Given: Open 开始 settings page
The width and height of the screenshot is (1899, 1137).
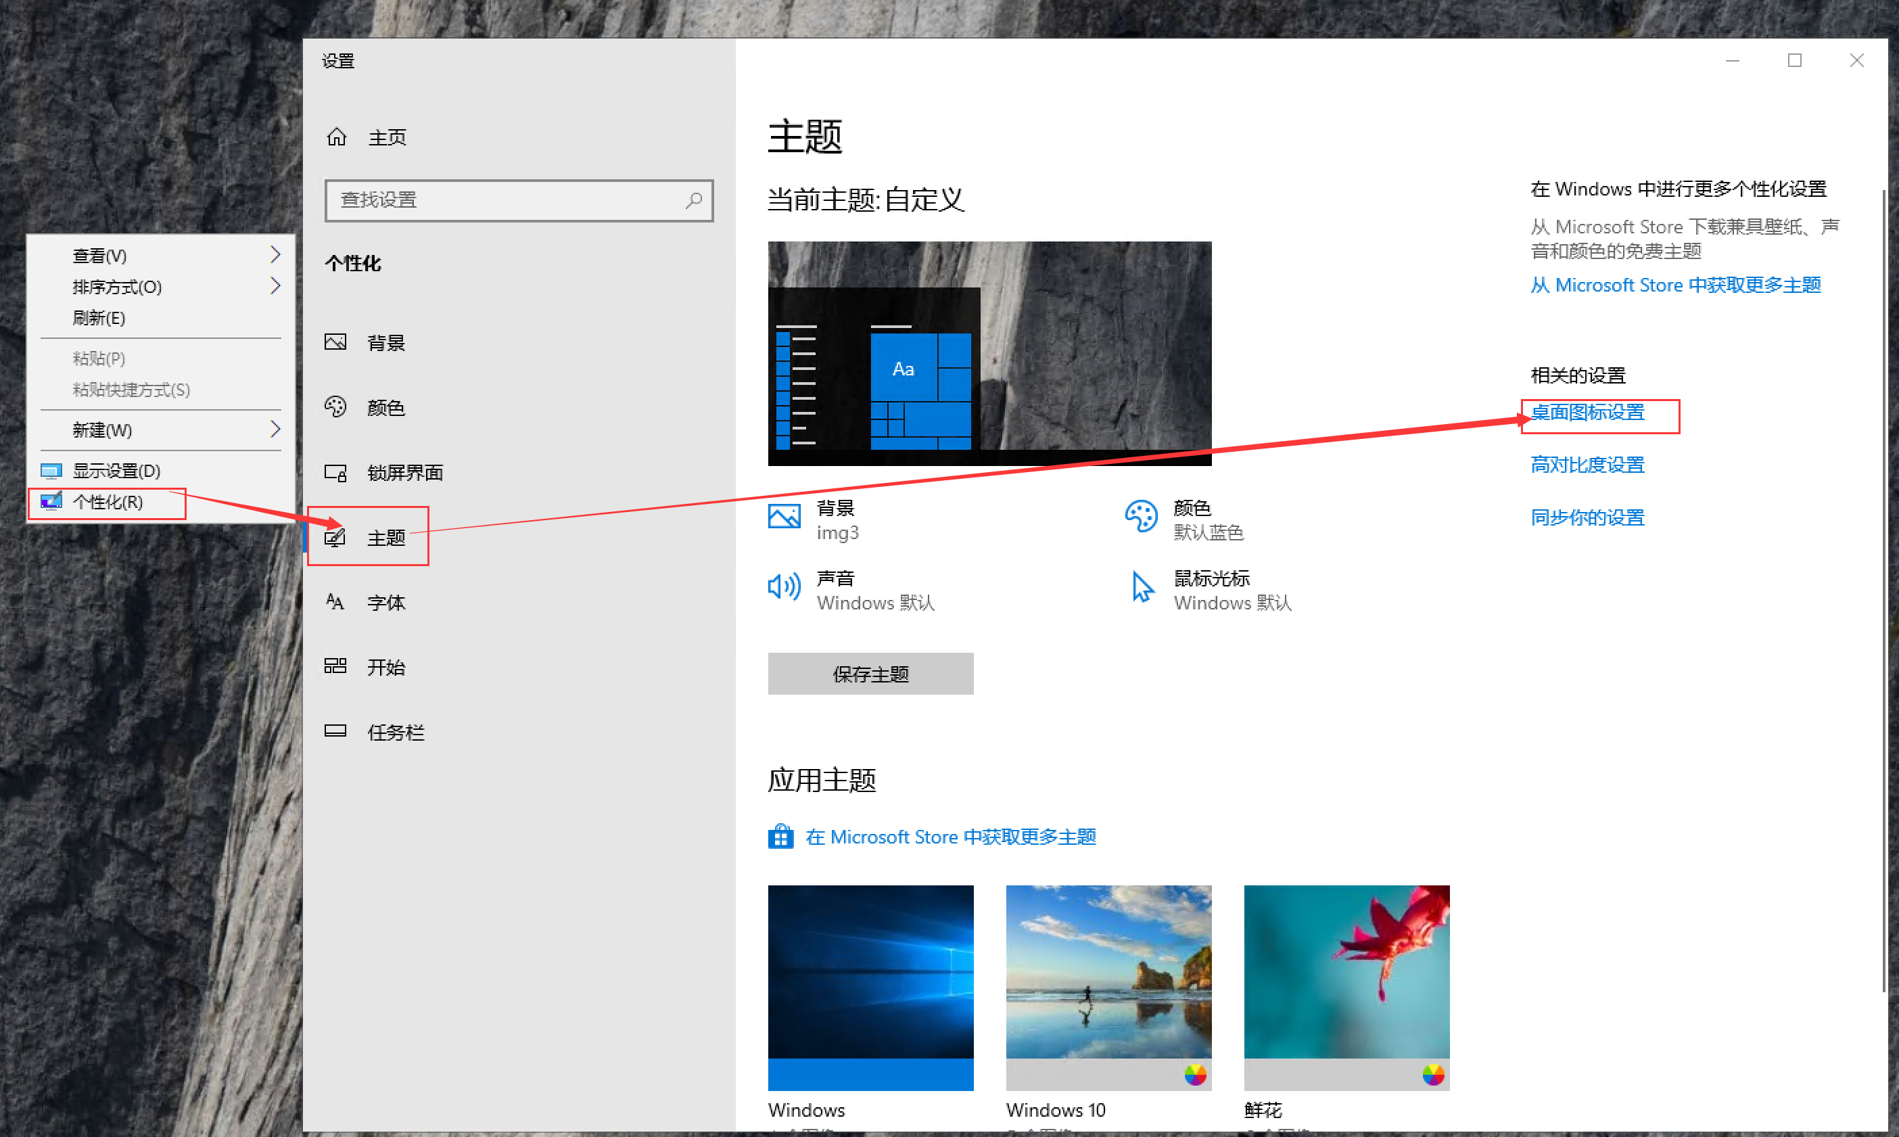Looking at the screenshot, I should [x=519, y=666].
